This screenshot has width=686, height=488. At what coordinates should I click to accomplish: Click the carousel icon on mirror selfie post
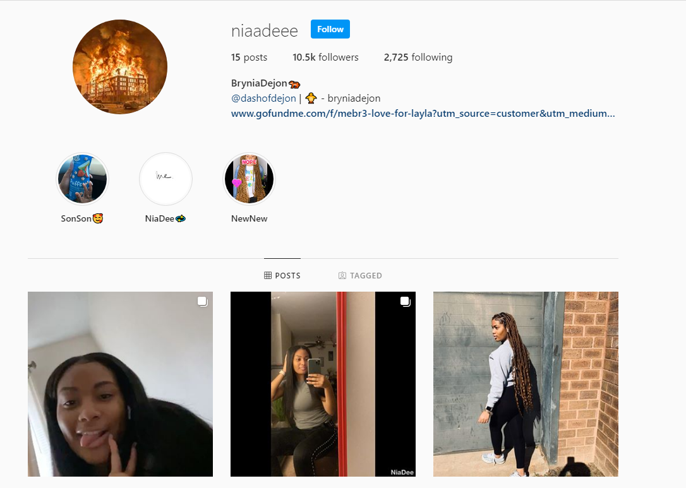pos(405,301)
